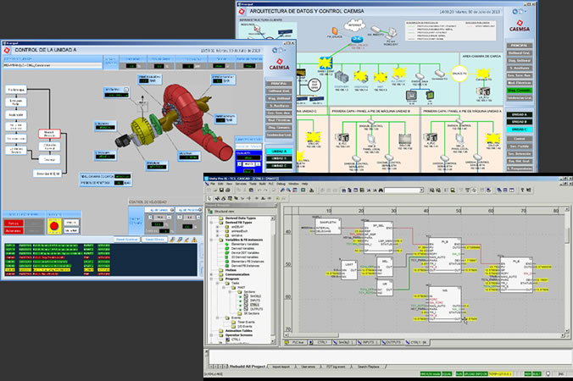Select the Rebuild All Project output tab
The width and height of the screenshot is (573, 381).
247,367
